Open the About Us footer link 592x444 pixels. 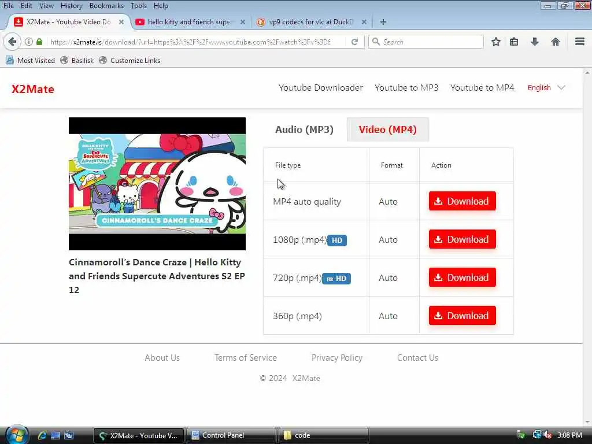pyautogui.click(x=162, y=357)
